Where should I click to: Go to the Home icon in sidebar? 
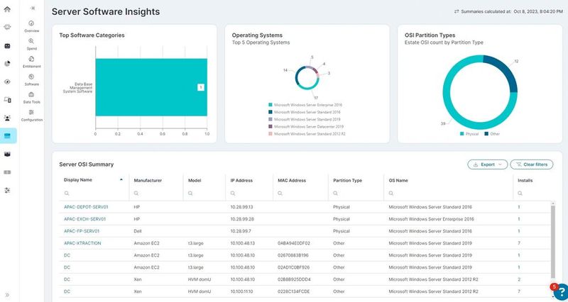(7, 9)
